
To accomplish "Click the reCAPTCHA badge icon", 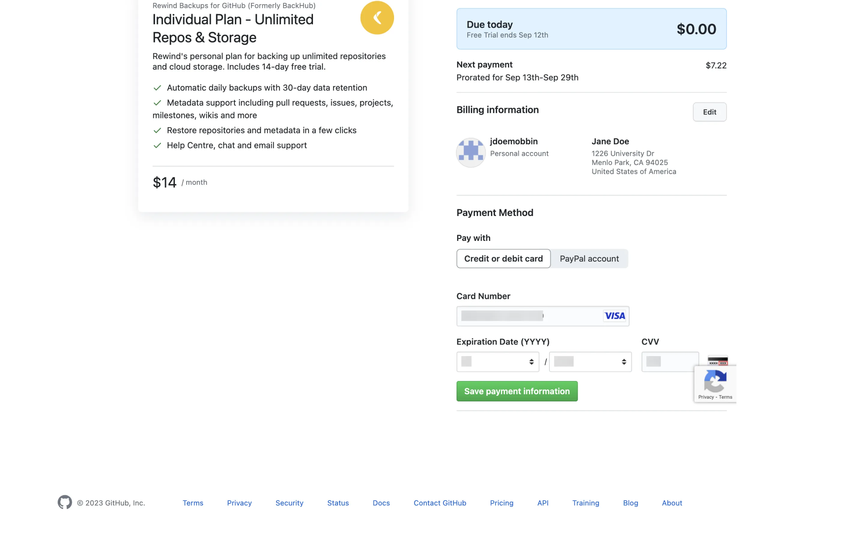I will pyautogui.click(x=715, y=381).
